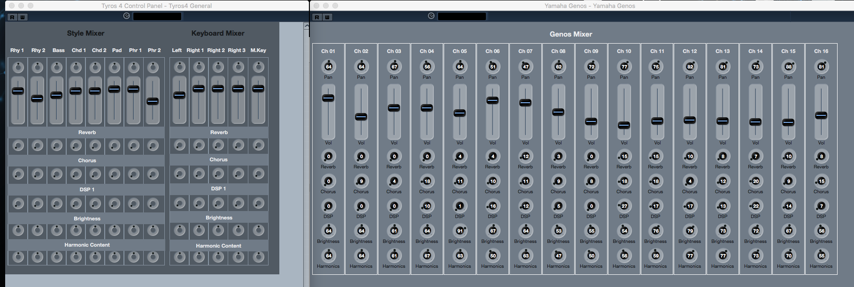Click the M.Key DSP 1 knob in Keyboard Mixer
The image size is (854, 287).
click(258, 203)
